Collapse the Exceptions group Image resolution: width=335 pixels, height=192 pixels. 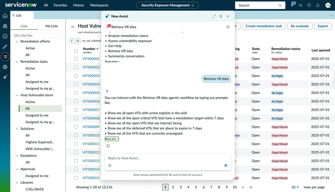pos(17,156)
